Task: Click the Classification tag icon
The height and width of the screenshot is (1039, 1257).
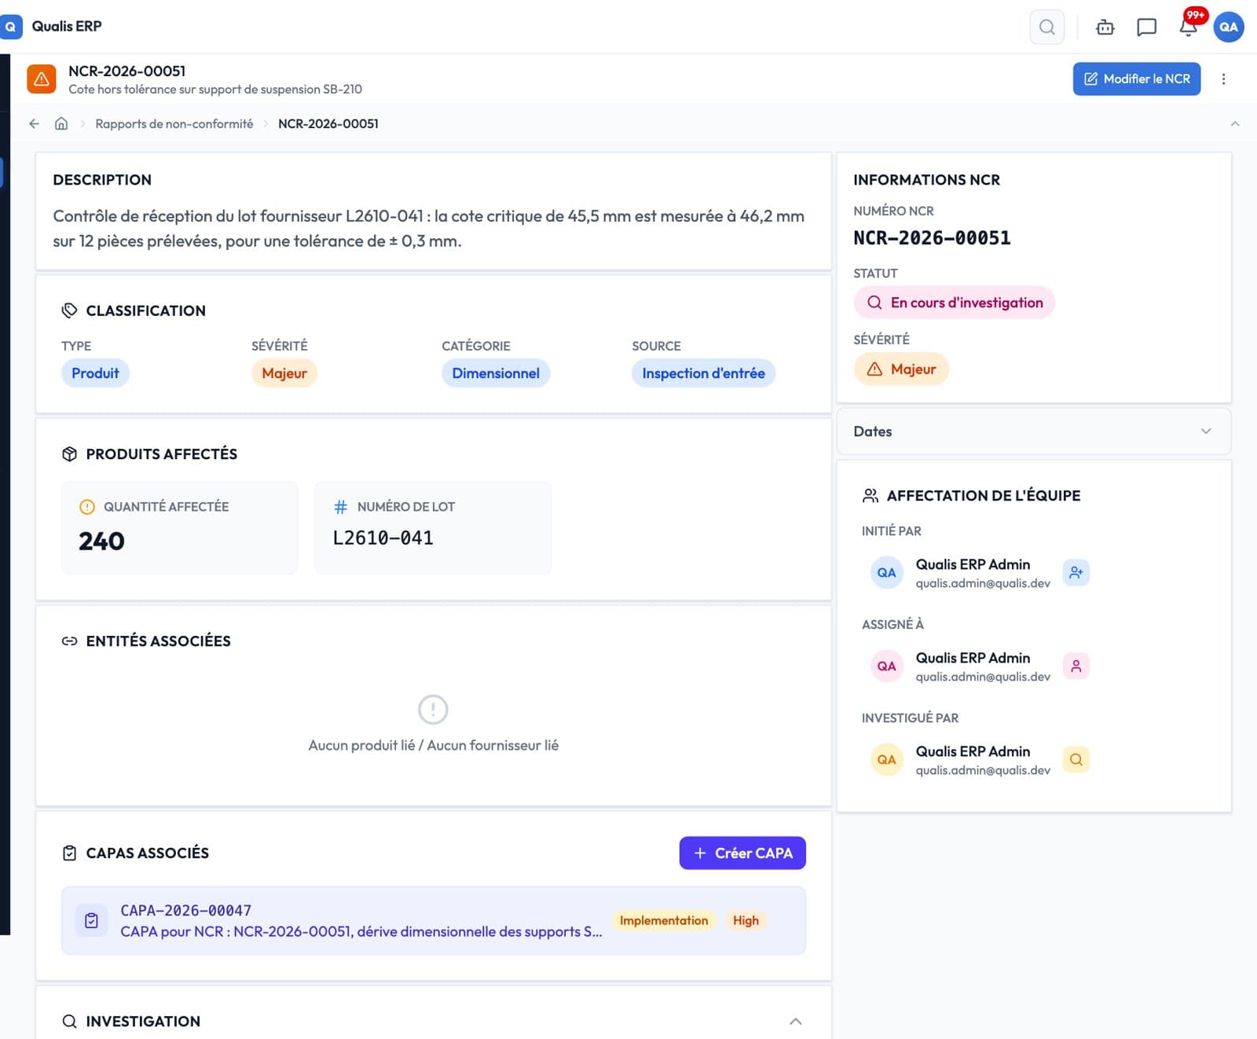Action: click(x=69, y=310)
